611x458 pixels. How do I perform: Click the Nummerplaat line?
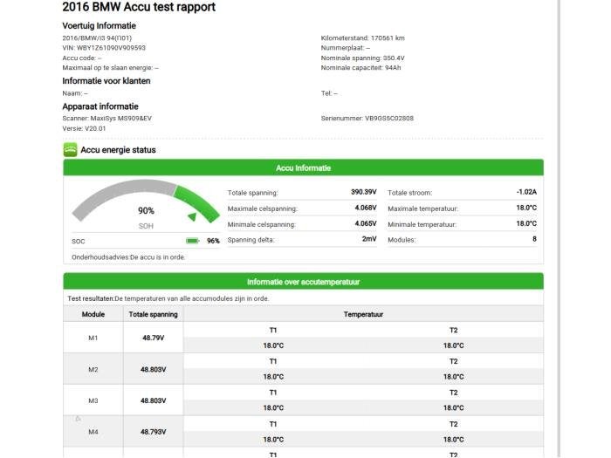tap(346, 48)
